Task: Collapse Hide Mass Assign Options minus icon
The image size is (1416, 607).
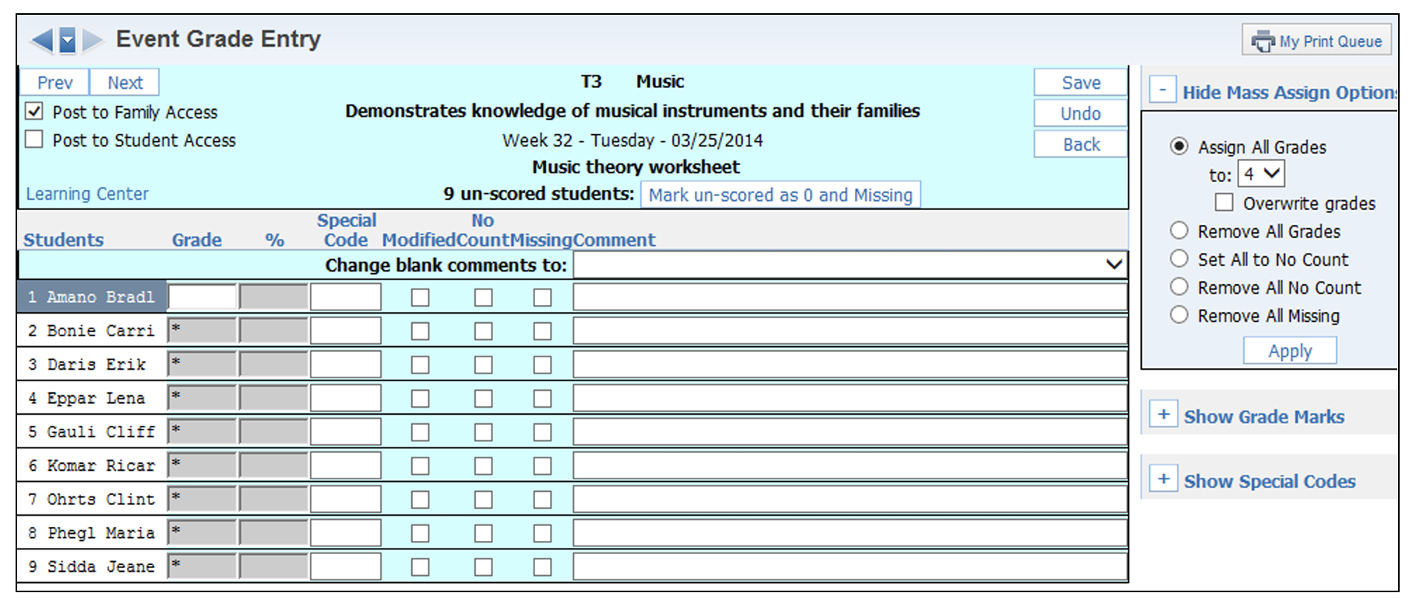Action: tap(1162, 90)
